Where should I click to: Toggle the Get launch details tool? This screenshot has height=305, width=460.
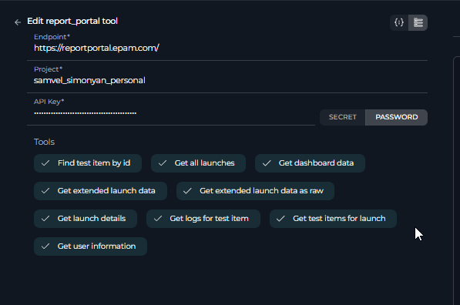[x=86, y=219]
